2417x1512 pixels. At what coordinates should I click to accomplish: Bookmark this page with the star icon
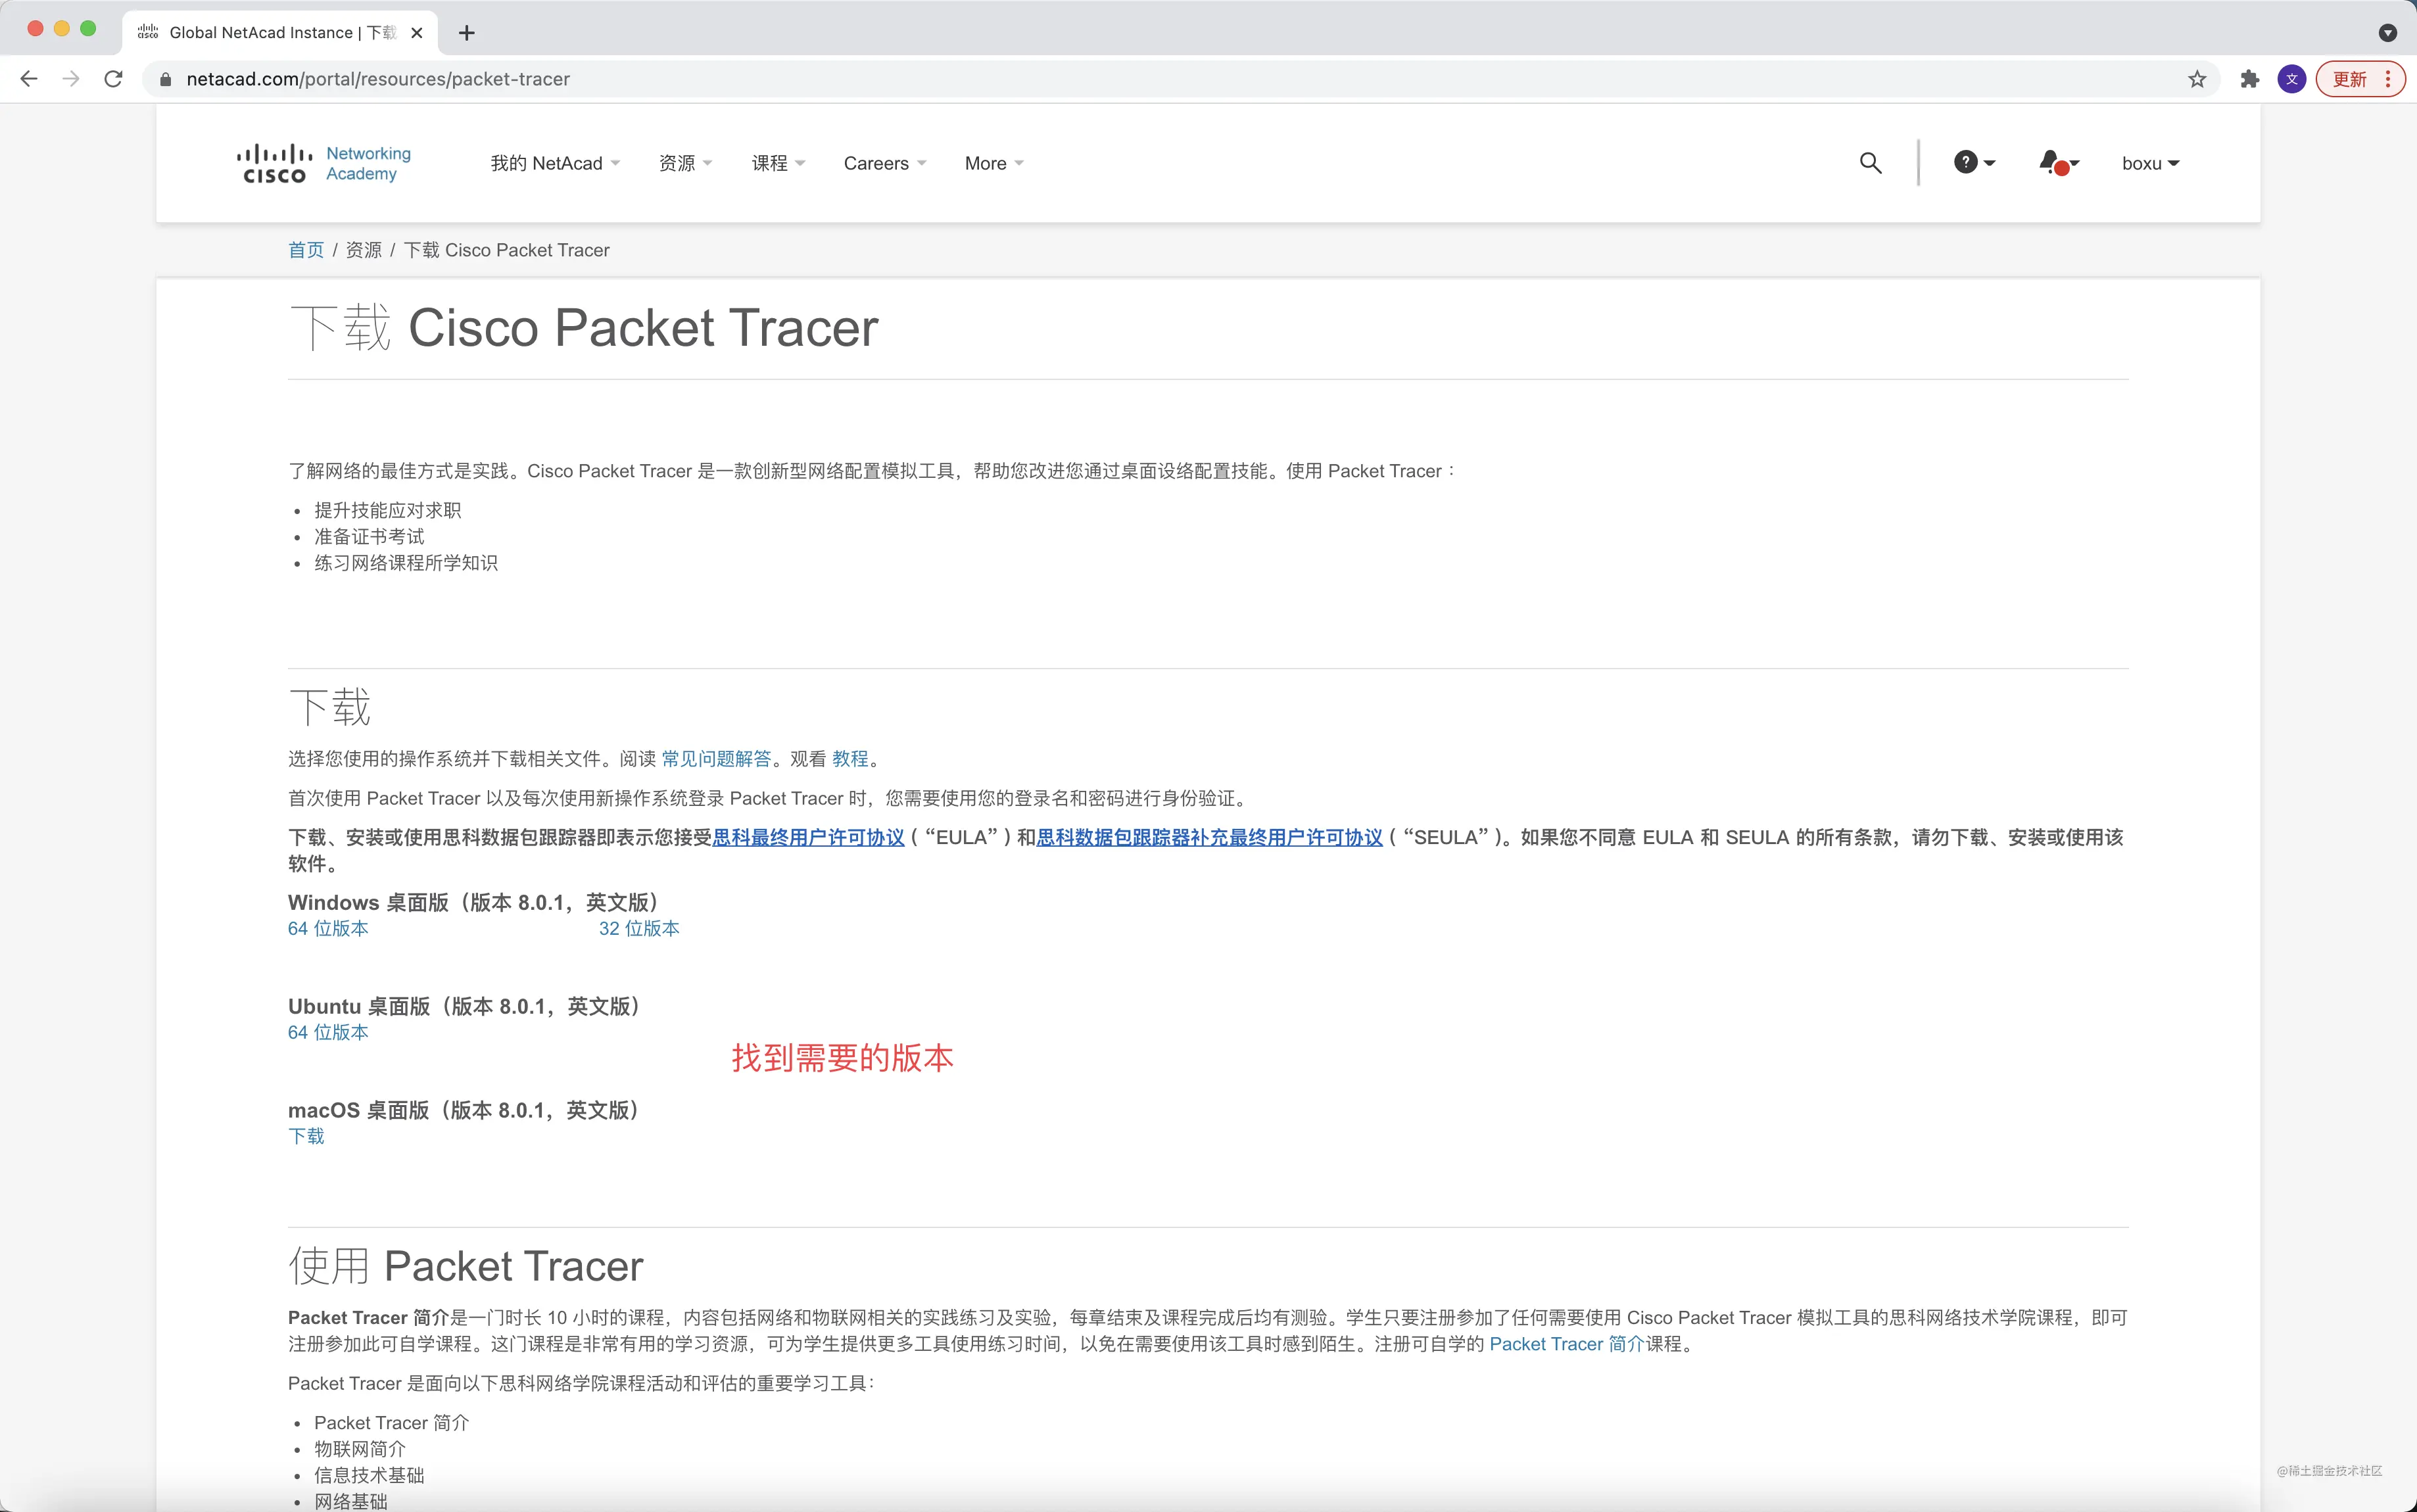tap(2197, 79)
